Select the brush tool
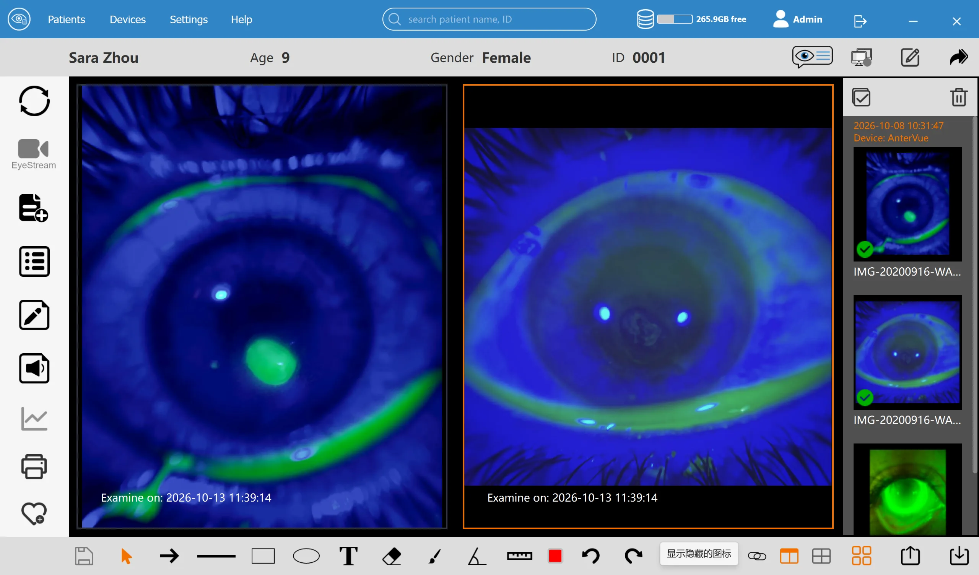The width and height of the screenshot is (979, 575). [x=435, y=556]
